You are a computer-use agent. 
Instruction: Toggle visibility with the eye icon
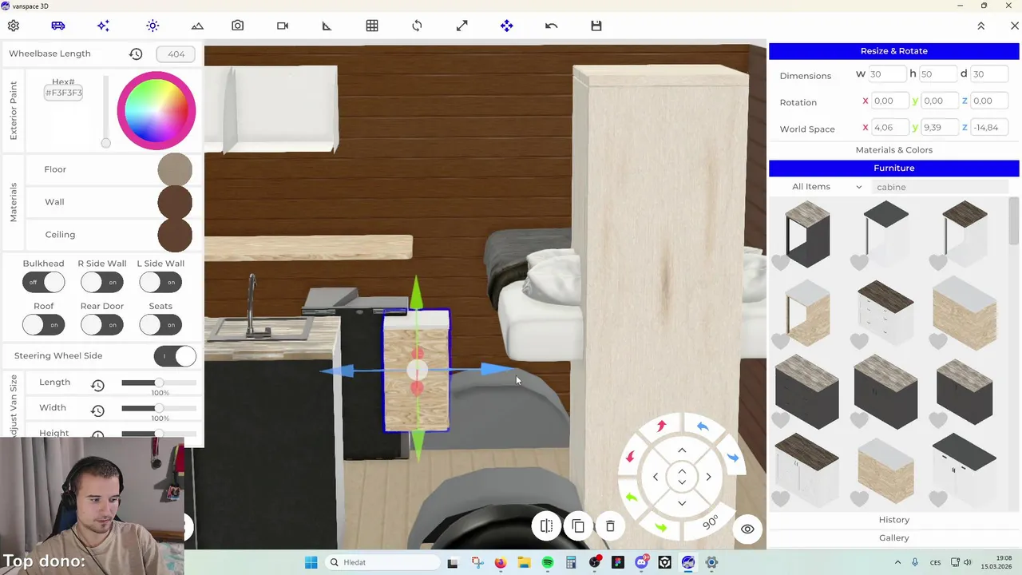click(747, 529)
